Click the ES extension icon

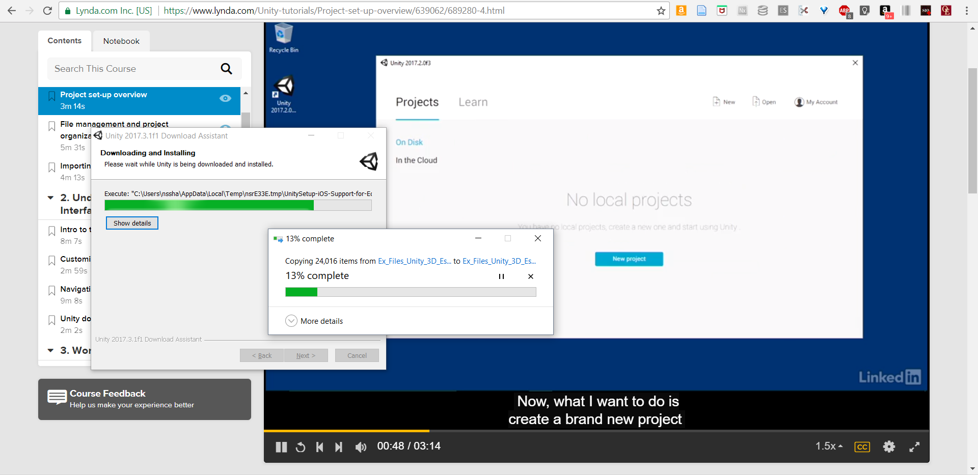click(783, 10)
